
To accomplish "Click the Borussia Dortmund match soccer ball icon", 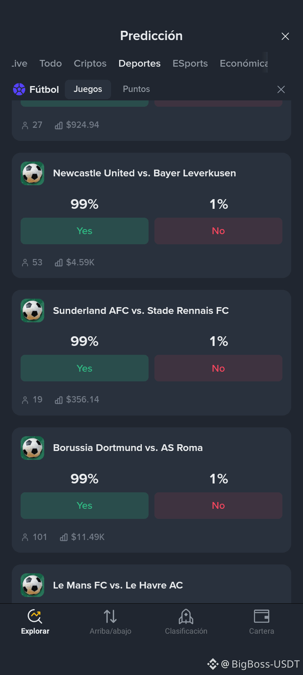I will tap(32, 448).
